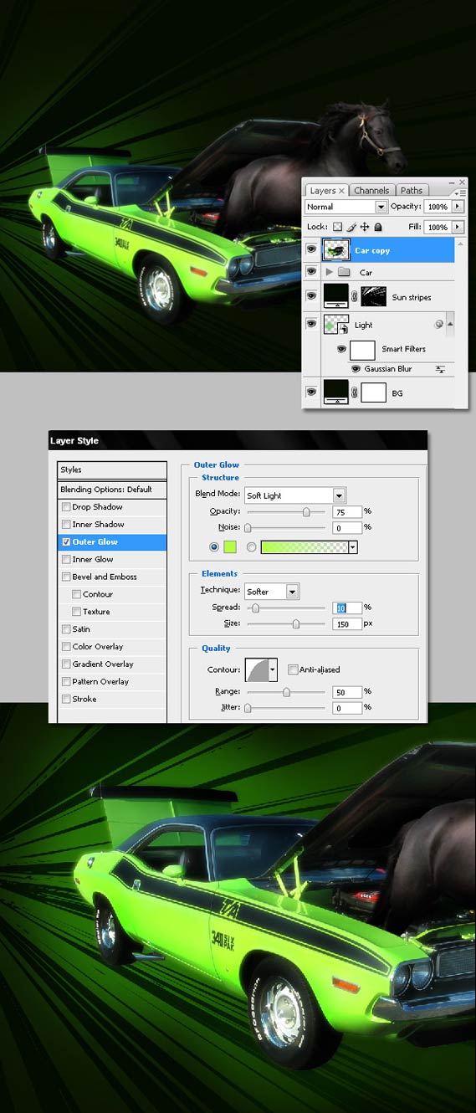Open the layer Opacity slider arrow
Image resolution: width=476 pixels, height=1113 pixels.
[458, 207]
